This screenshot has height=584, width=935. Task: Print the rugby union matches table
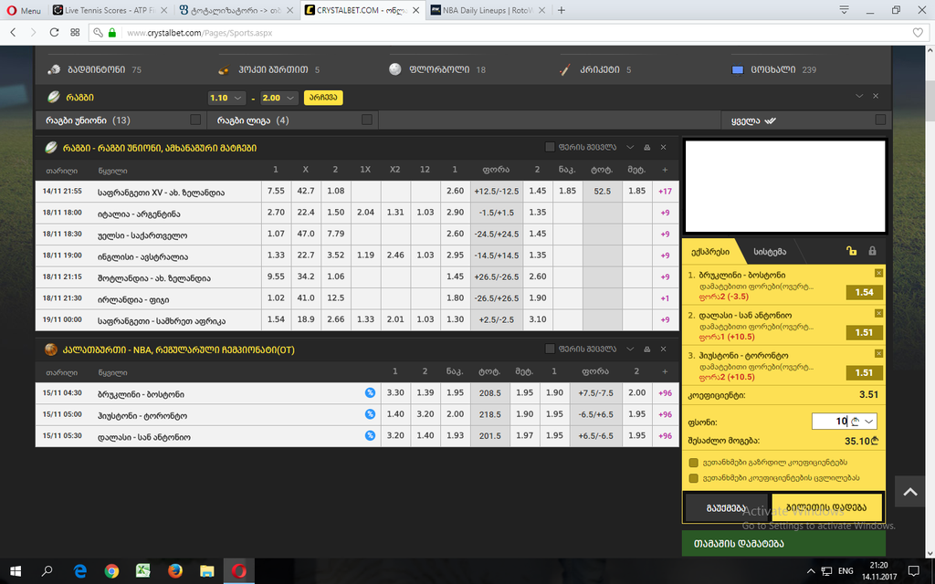pos(647,147)
